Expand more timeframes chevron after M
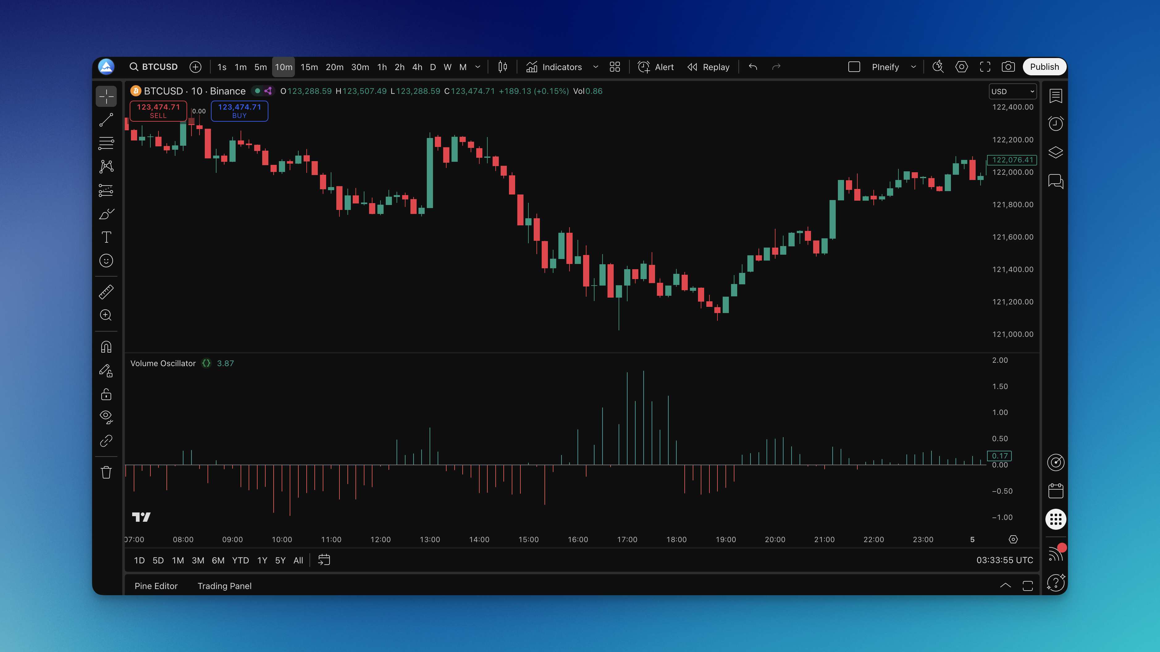Screen dimensions: 1160x652 [478, 67]
